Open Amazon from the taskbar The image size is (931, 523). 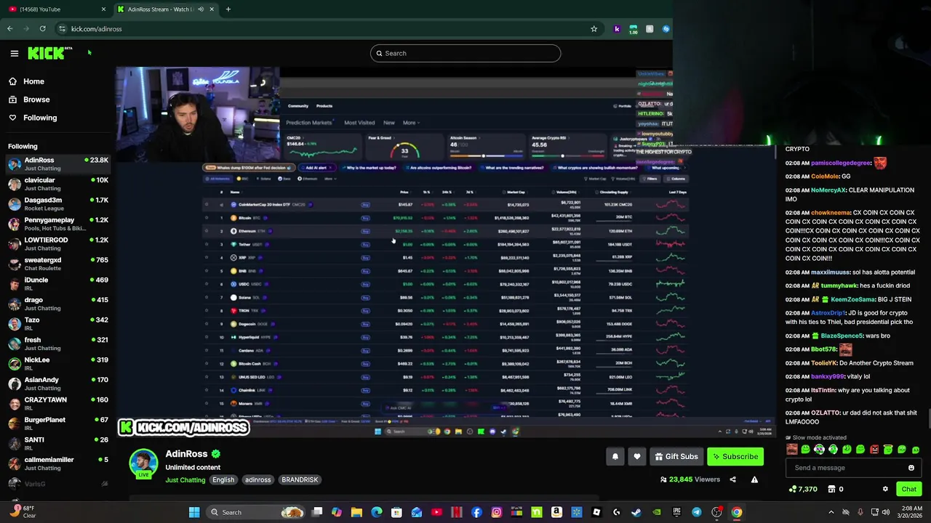click(556, 512)
